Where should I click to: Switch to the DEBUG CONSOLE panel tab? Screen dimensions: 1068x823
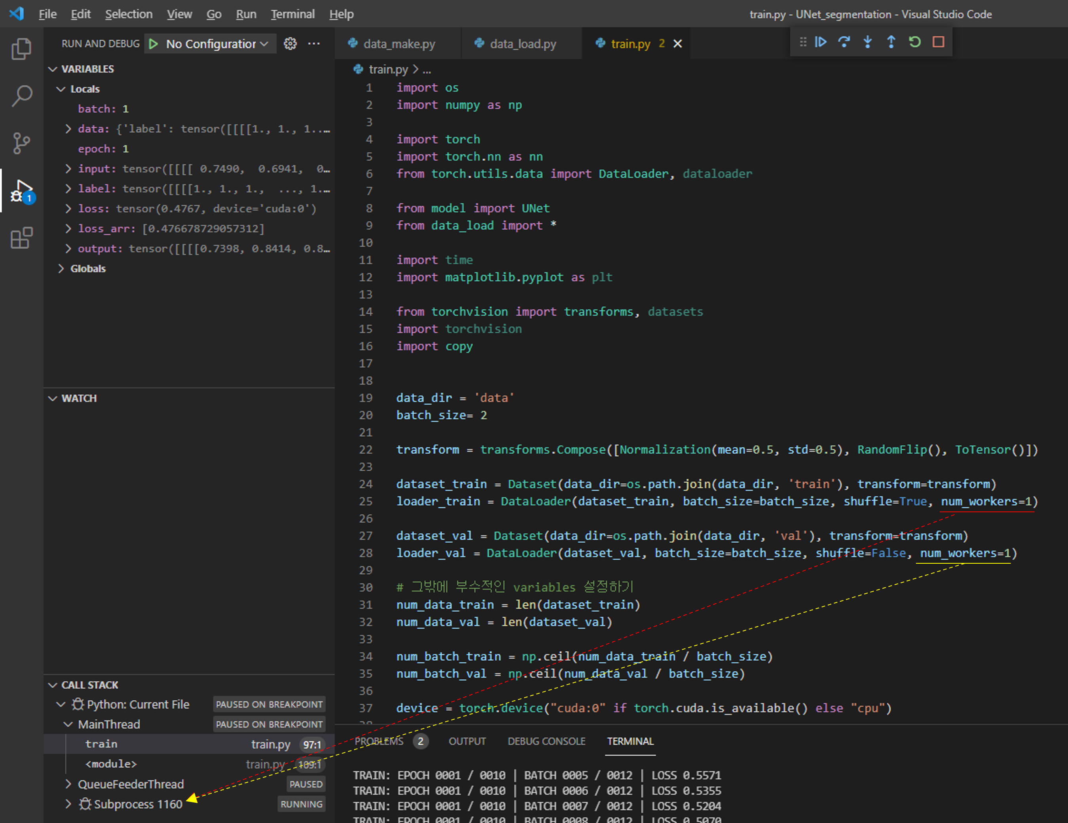(x=546, y=741)
